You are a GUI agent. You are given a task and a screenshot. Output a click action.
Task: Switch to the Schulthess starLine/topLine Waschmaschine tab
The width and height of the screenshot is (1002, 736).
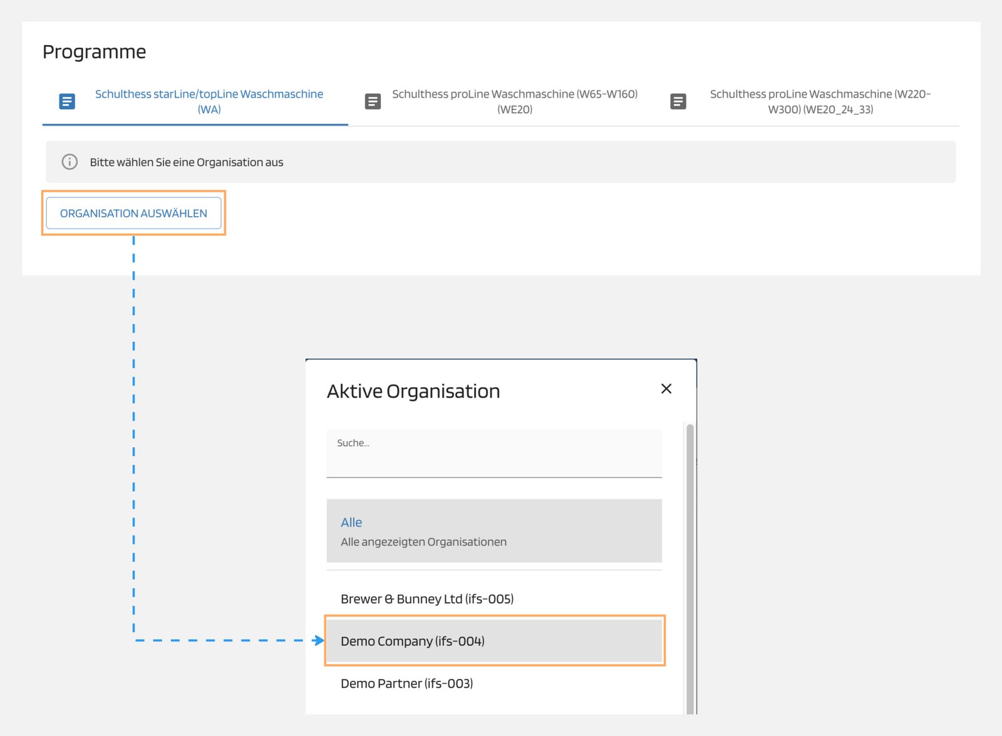pos(209,101)
